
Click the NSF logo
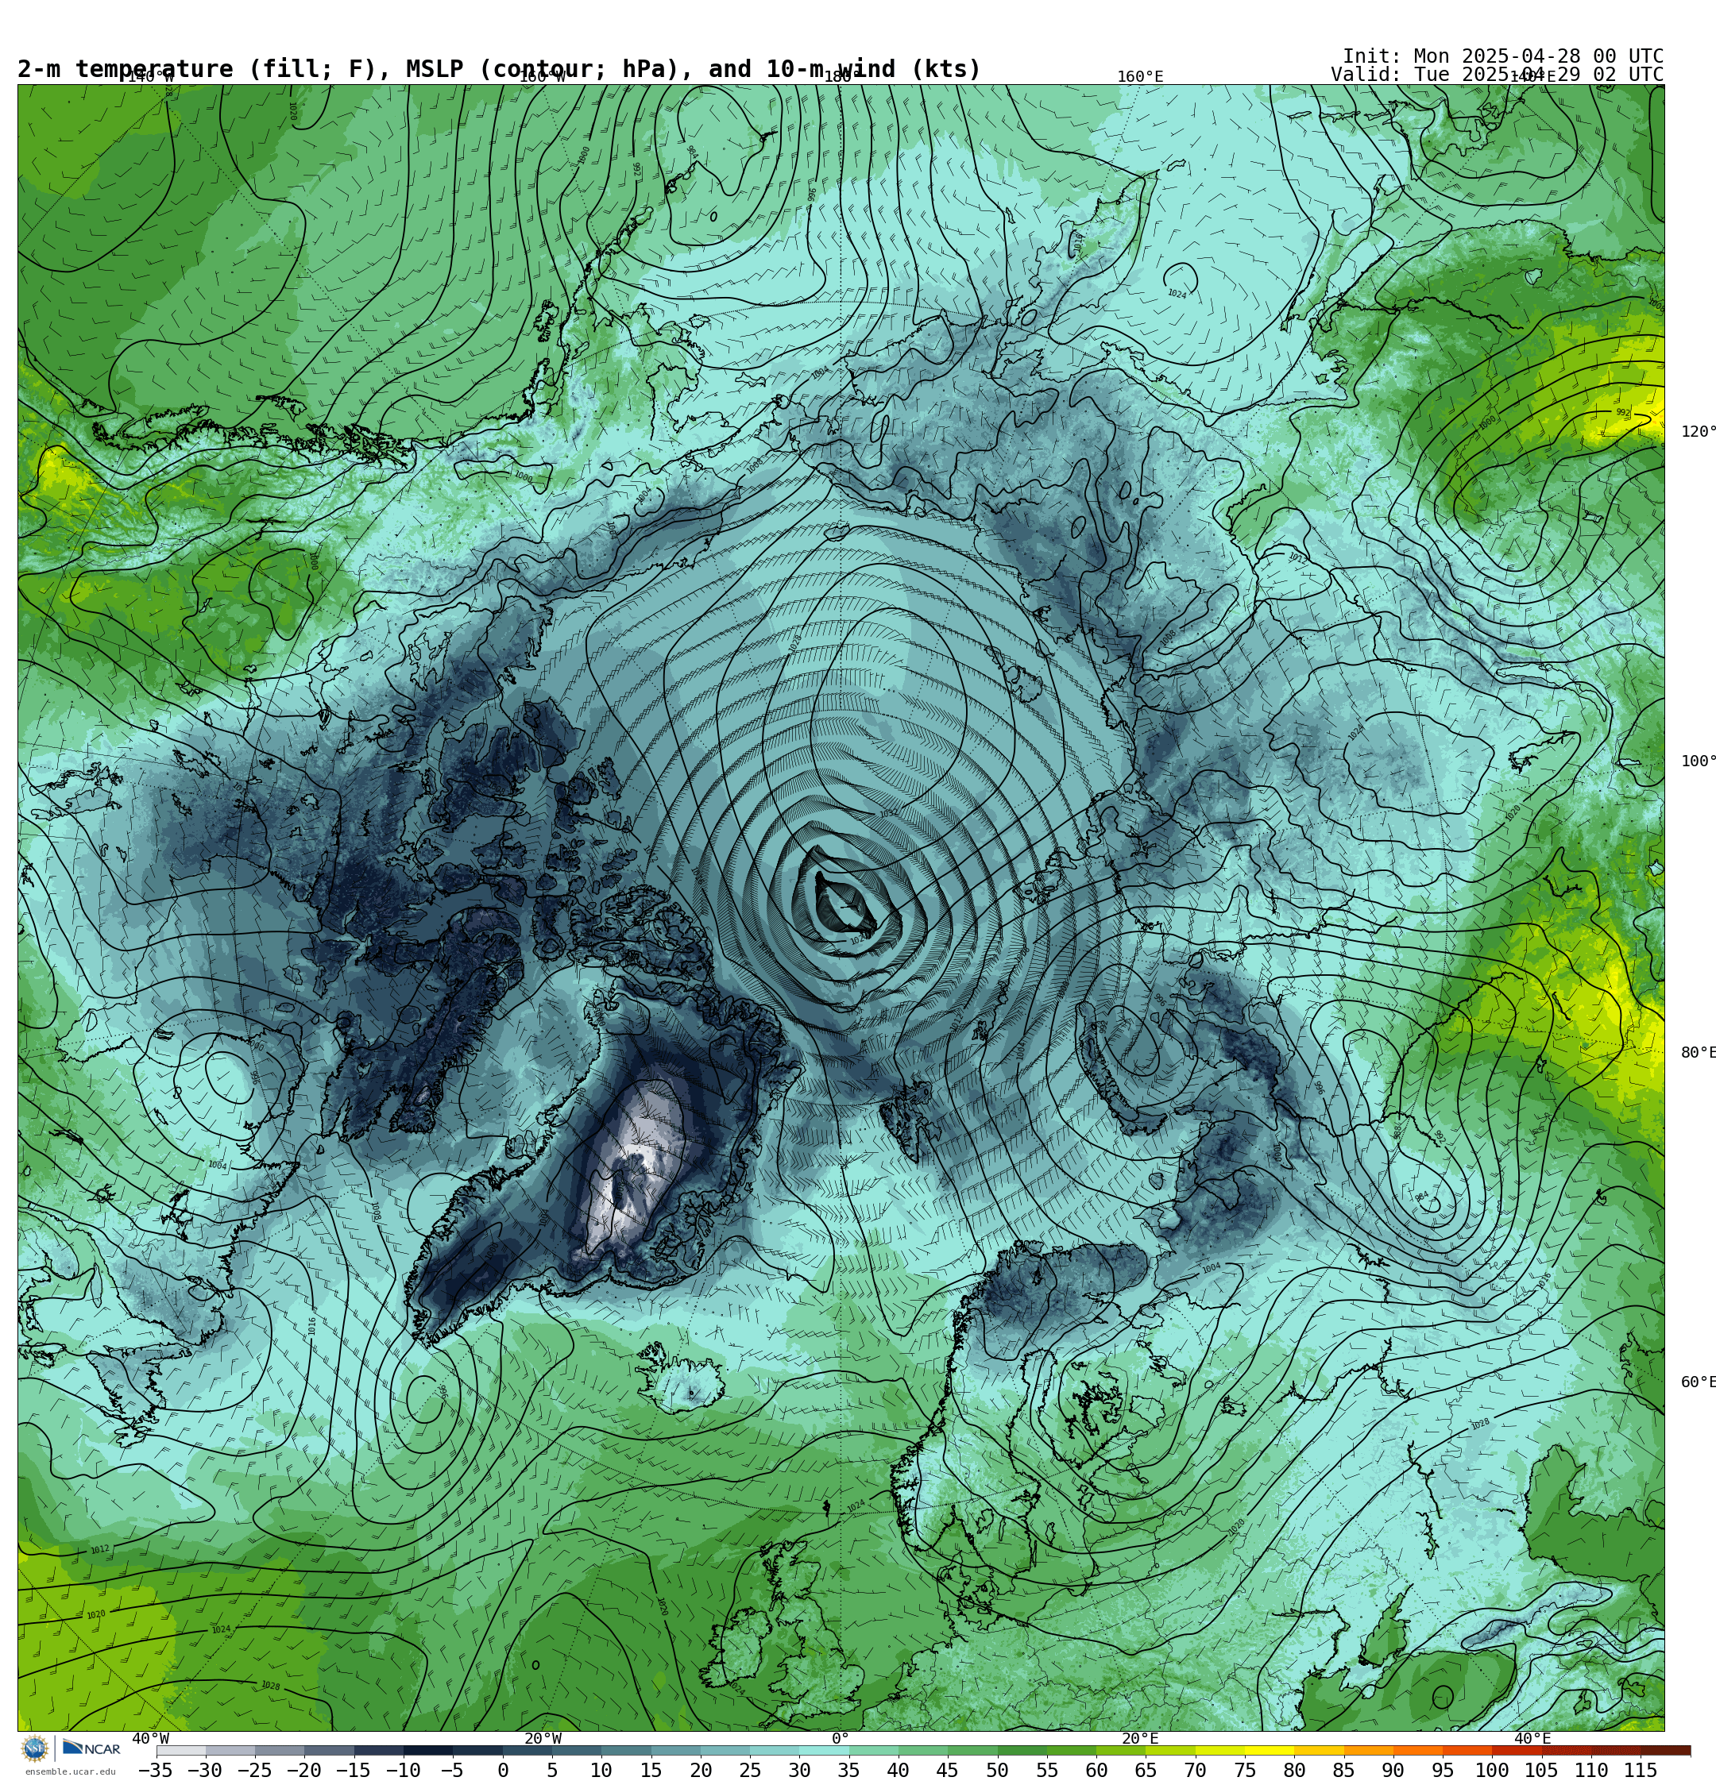33,1748
